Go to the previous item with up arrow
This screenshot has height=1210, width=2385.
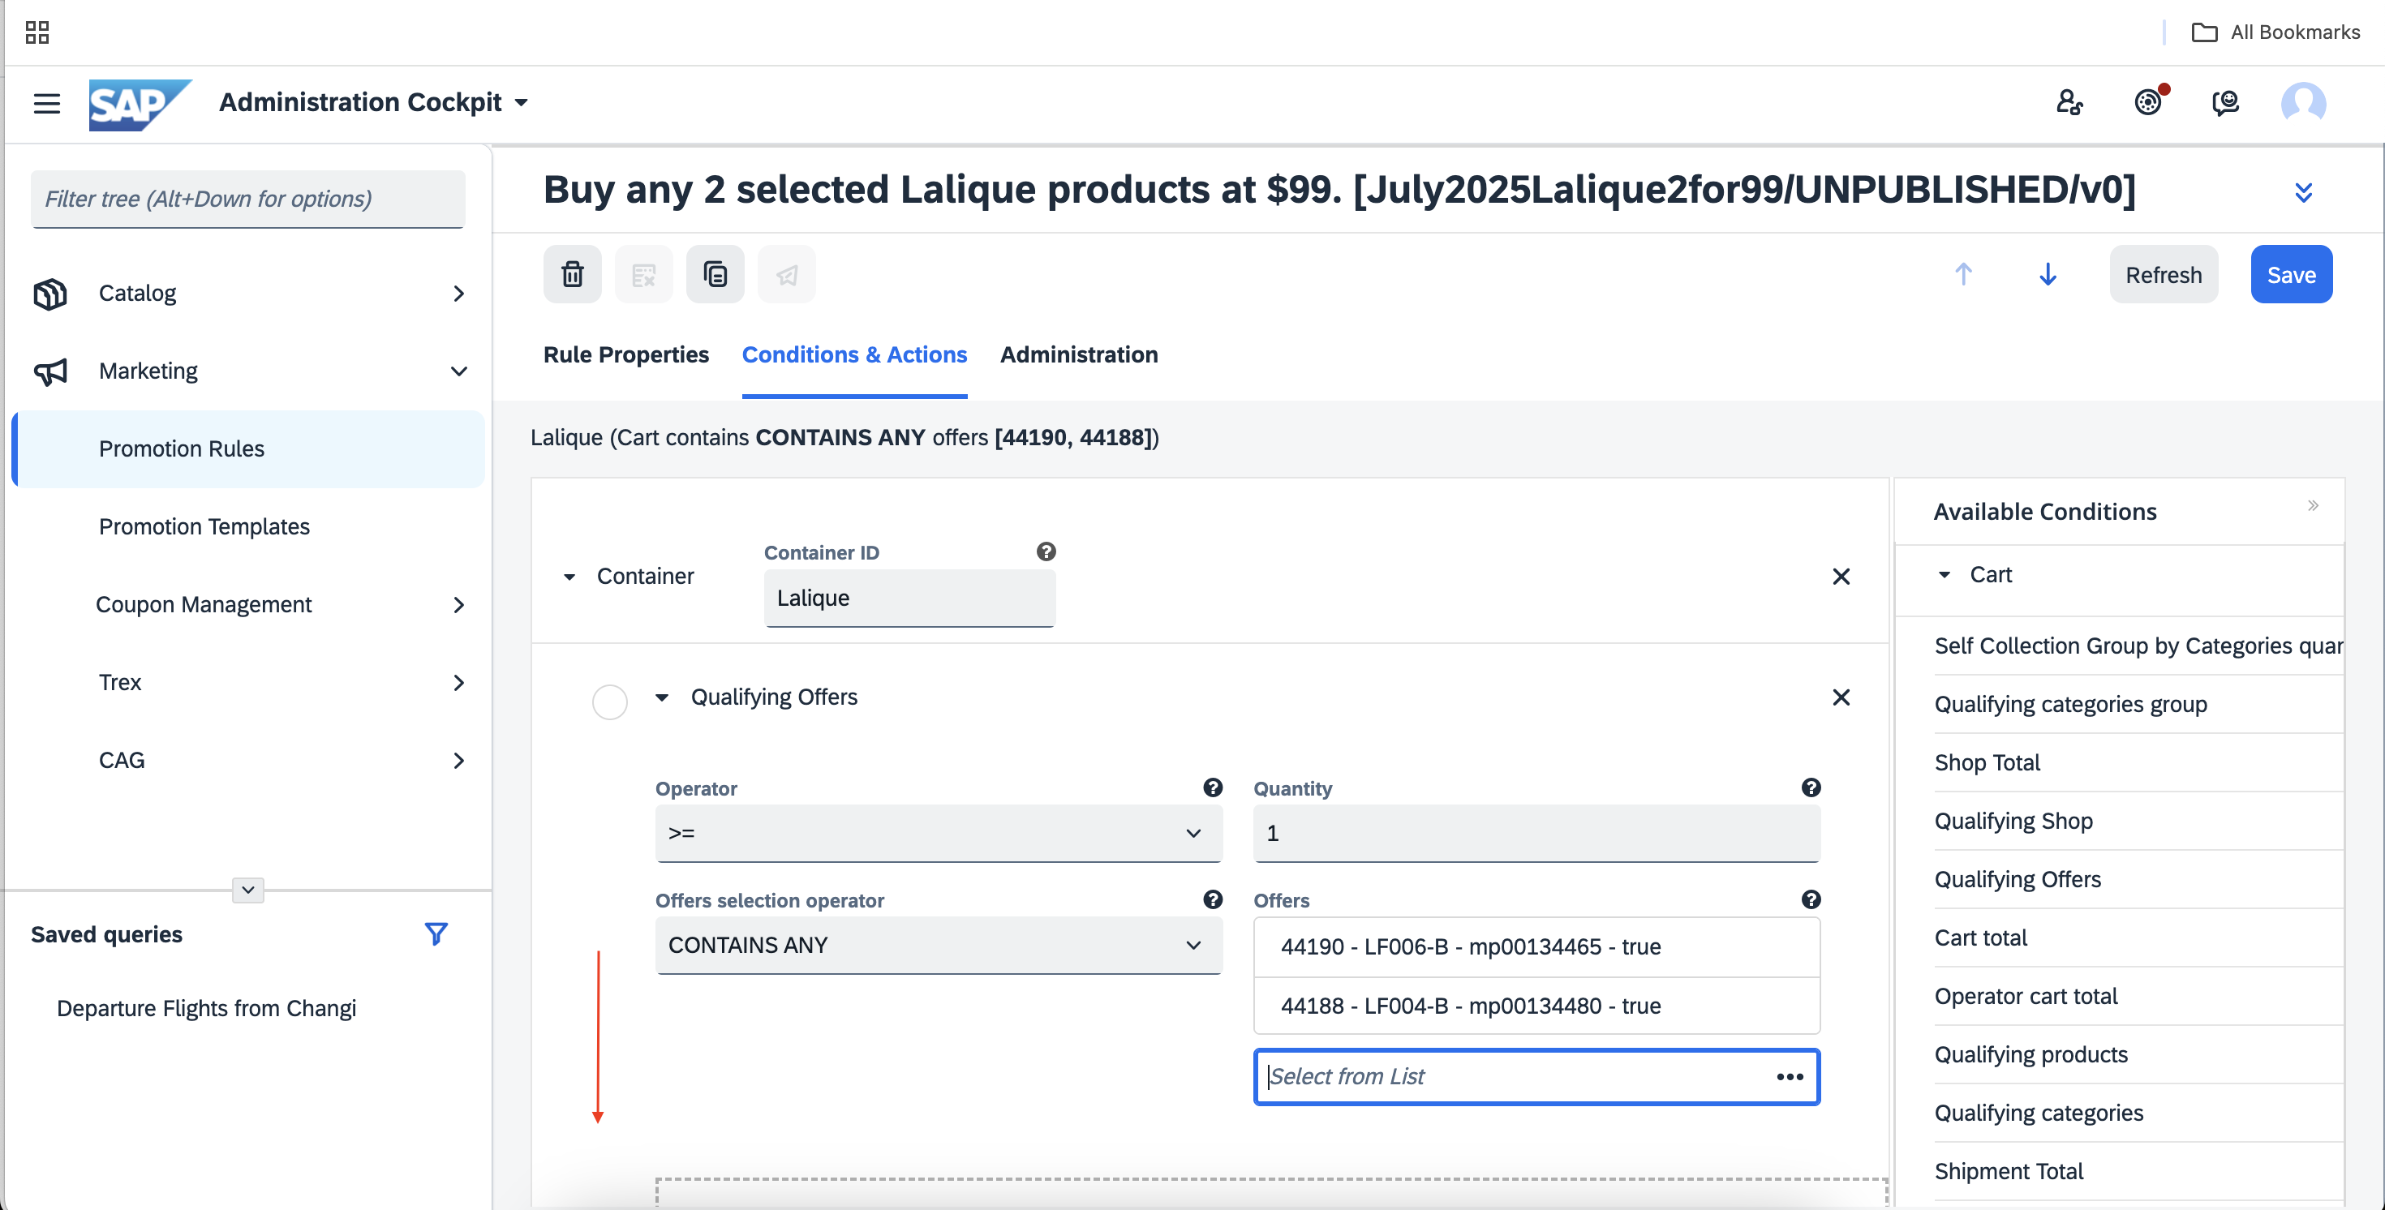tap(1963, 274)
